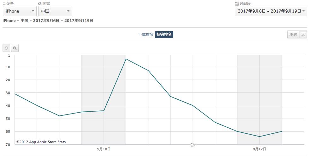Select the 畅销排名 tab
The height and width of the screenshot is (156, 311).
tap(164, 35)
